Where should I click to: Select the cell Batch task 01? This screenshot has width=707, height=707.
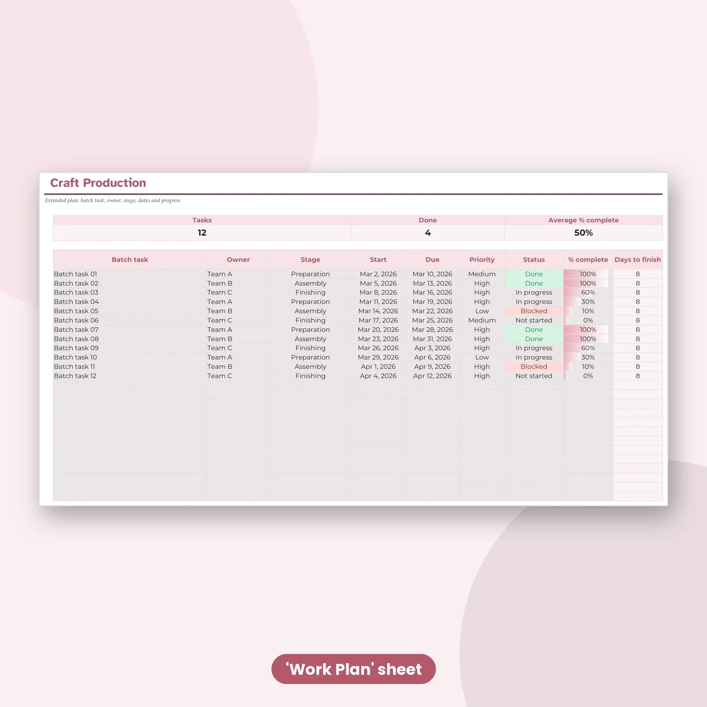coord(130,274)
